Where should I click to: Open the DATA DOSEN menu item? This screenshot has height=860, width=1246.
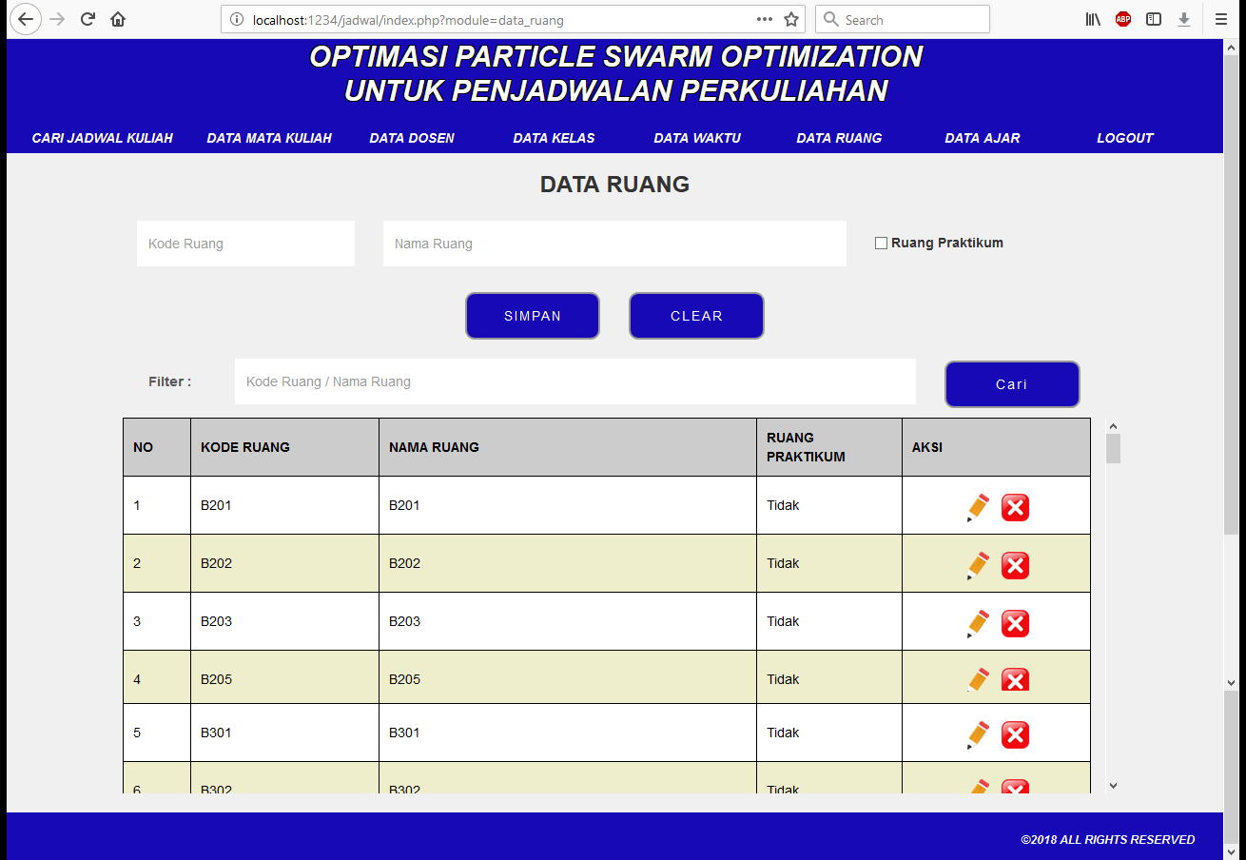412,138
